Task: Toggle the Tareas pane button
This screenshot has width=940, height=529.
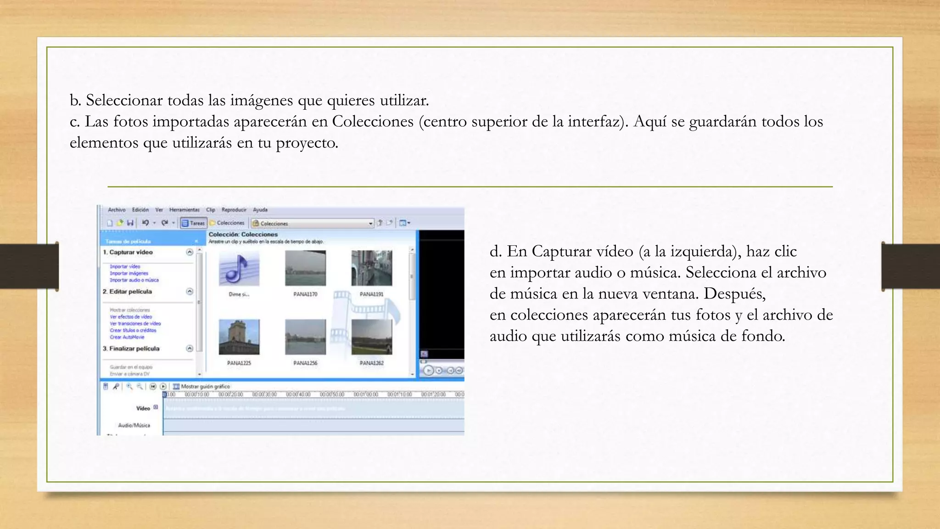Action: click(193, 223)
